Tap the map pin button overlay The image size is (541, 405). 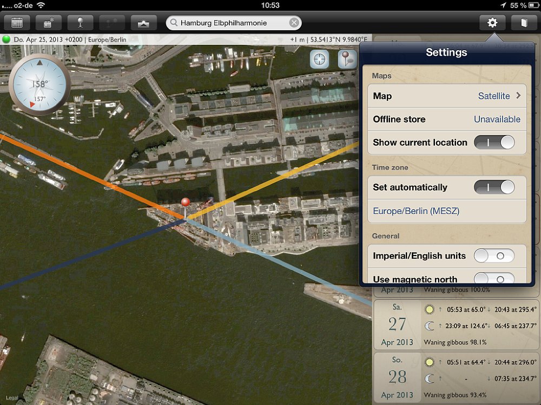[x=347, y=59]
